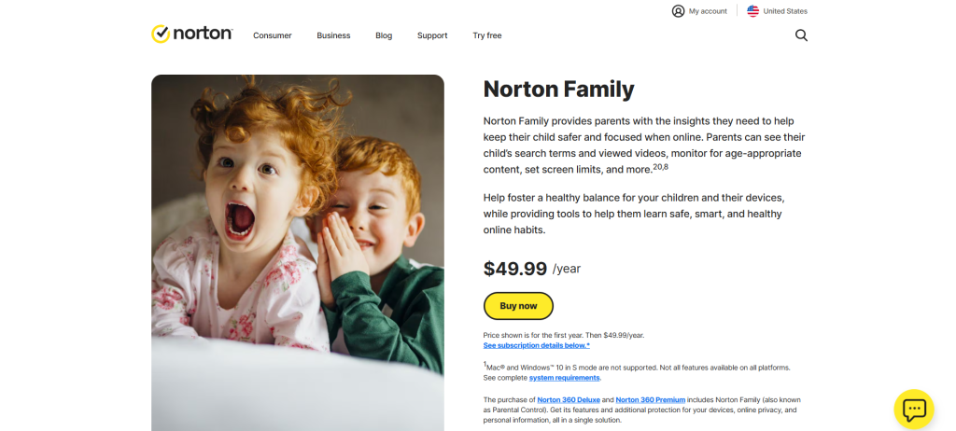Change region via United States label
This screenshot has width=956, height=431.
point(785,11)
